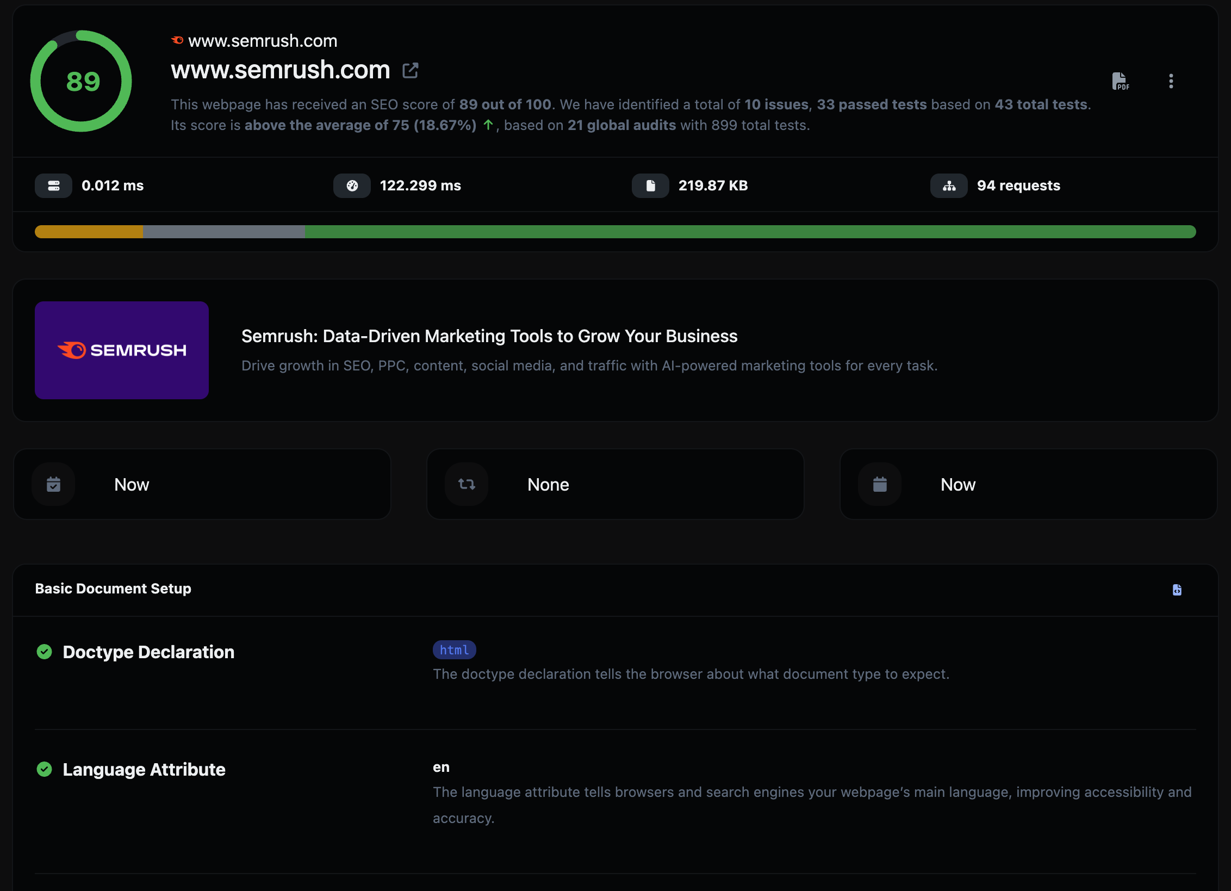Click the Language Attribute green check icon

[45, 769]
